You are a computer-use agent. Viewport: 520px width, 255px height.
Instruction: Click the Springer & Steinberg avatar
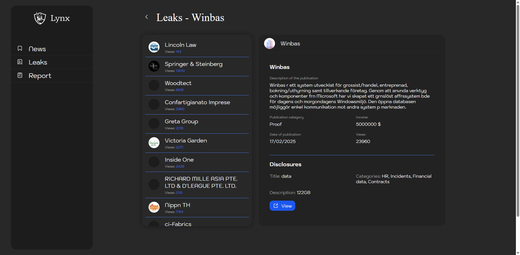point(154,66)
